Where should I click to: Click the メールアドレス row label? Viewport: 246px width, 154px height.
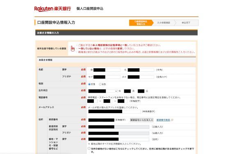click(x=46, y=107)
